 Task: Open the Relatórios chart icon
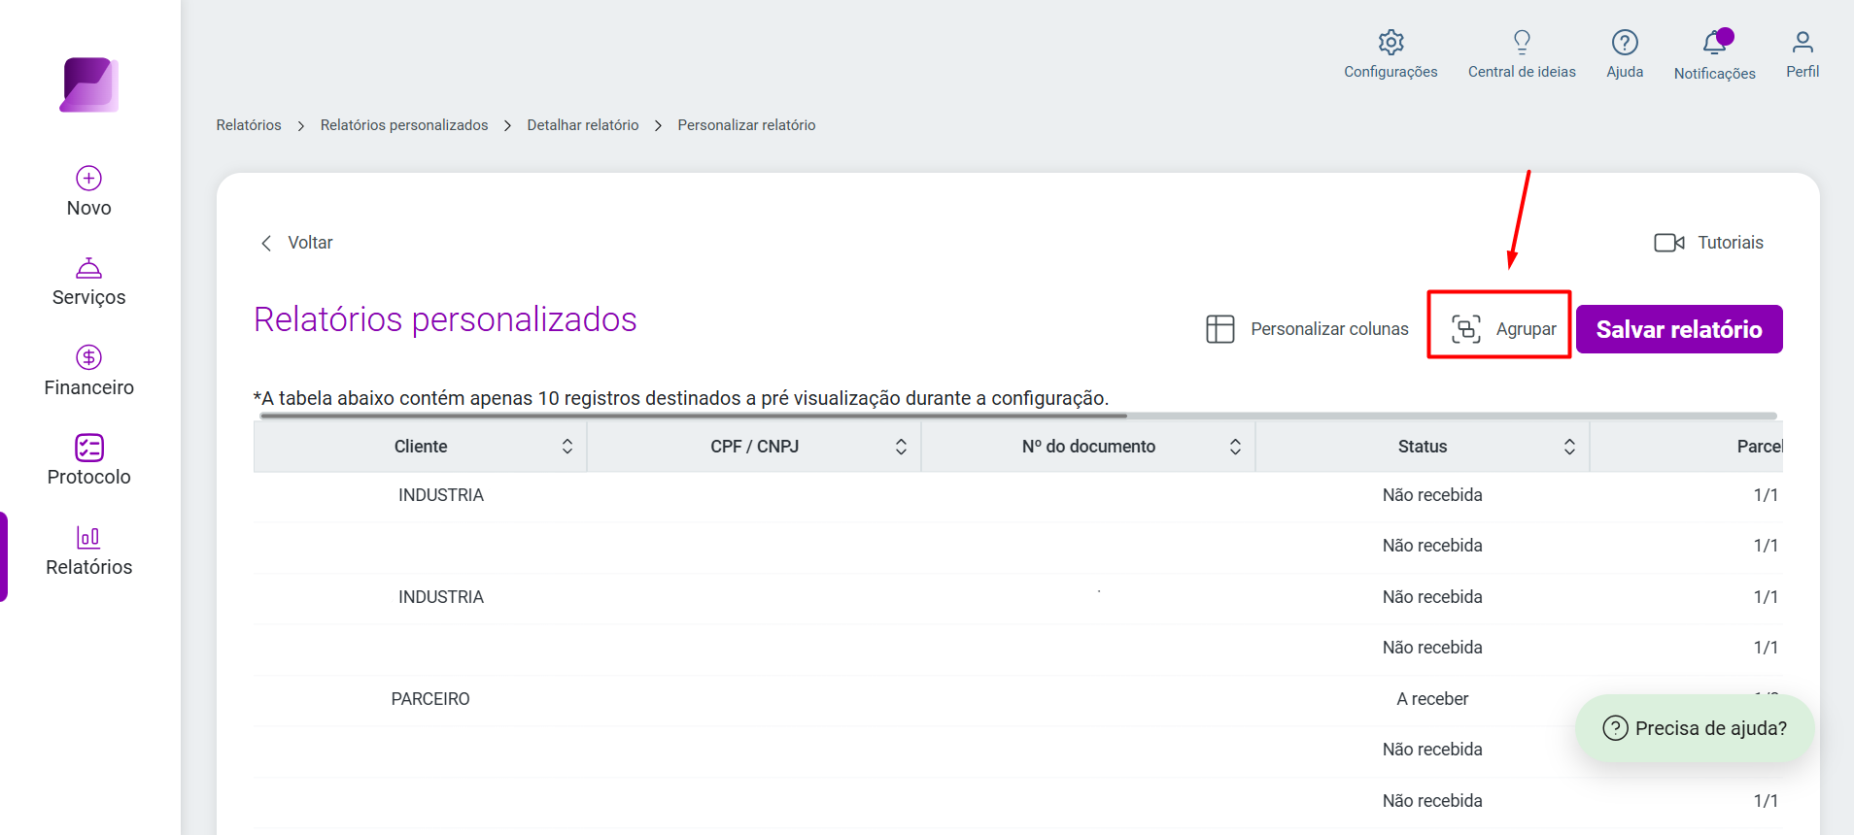coord(89,537)
